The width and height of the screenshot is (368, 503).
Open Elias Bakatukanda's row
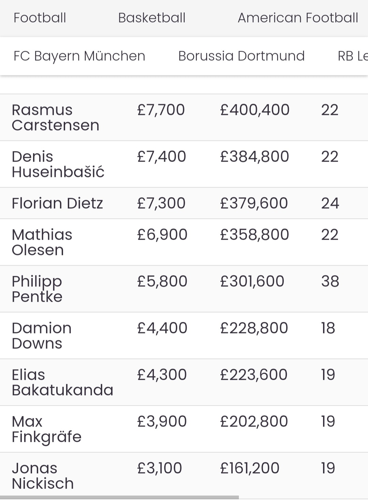point(184,382)
